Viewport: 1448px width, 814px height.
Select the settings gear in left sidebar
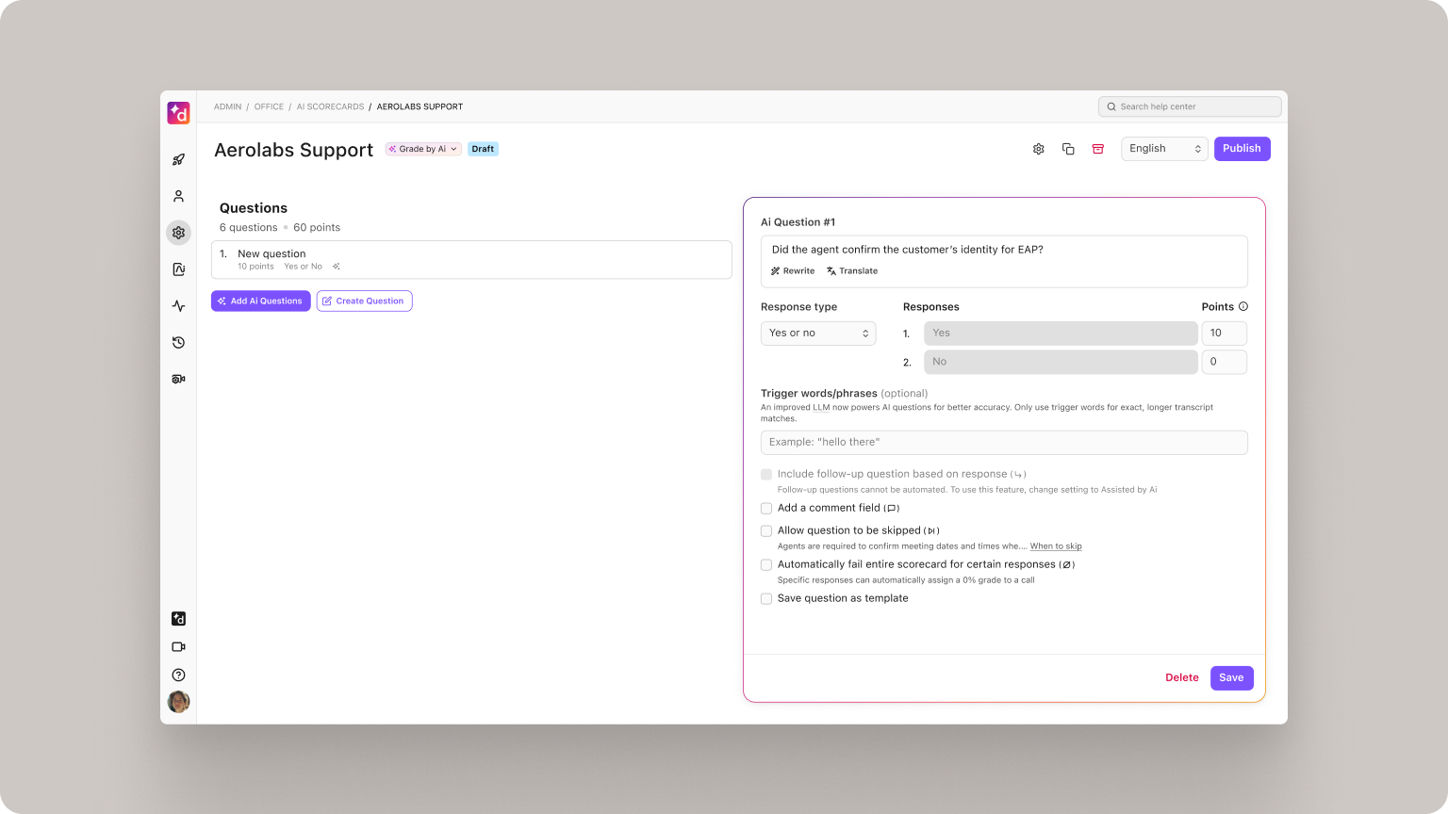point(178,233)
